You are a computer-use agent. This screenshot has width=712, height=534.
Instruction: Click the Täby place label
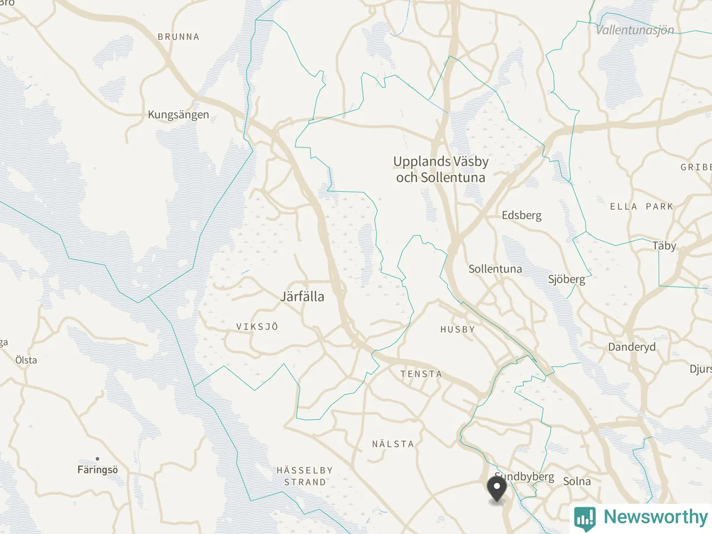tap(664, 246)
